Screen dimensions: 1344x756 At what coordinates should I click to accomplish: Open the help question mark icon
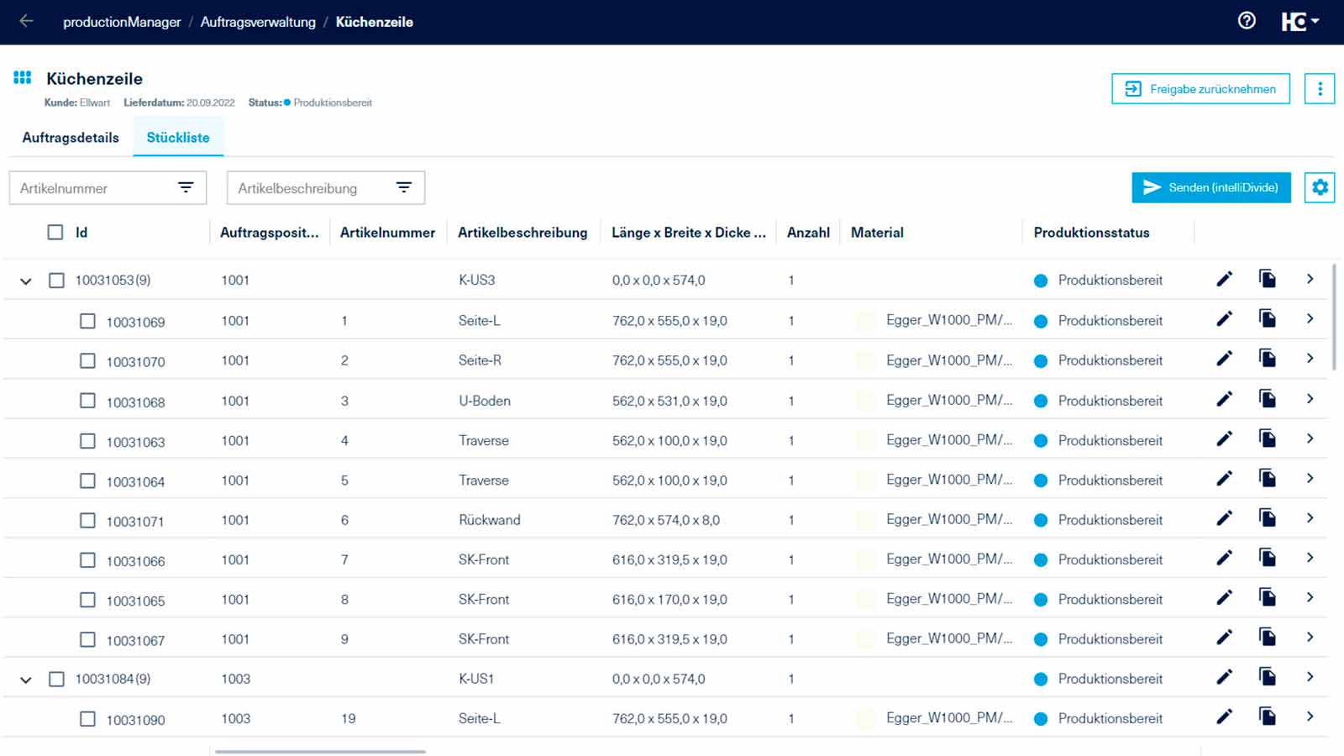pyautogui.click(x=1247, y=21)
